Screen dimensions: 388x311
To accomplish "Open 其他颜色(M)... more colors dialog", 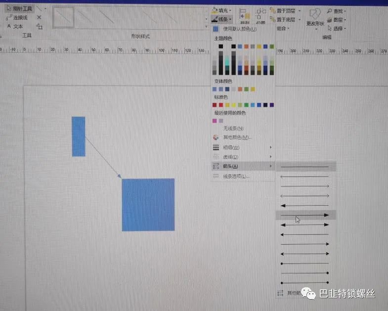I will 243,137.
